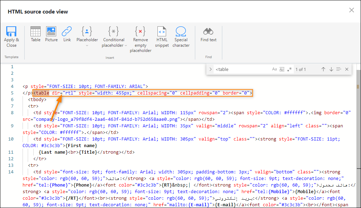Click the {Last name} placeholder in code
Viewport: 361px width, 208px height.
[53, 152]
